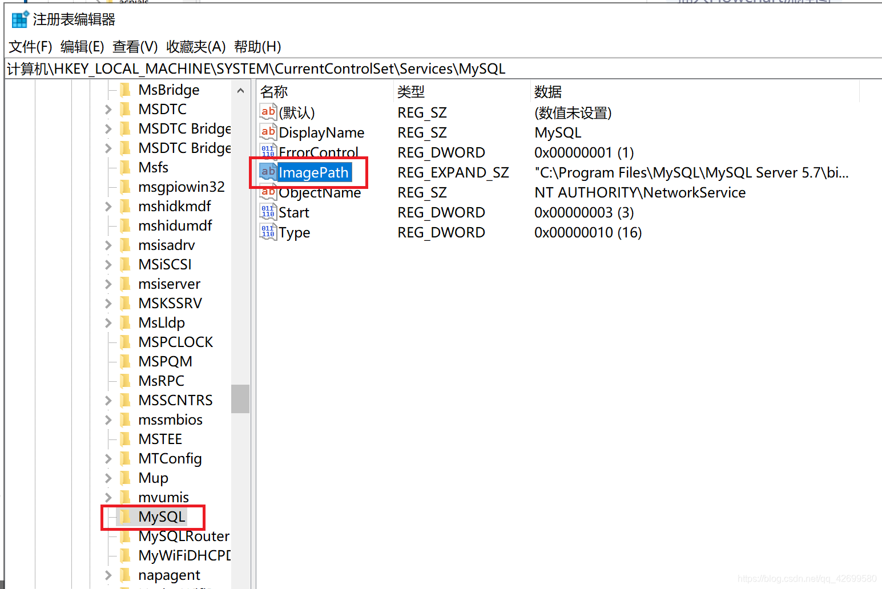Image resolution: width=882 pixels, height=589 pixels.
Task: Click the mshidumdf folder icon
Action: [125, 225]
